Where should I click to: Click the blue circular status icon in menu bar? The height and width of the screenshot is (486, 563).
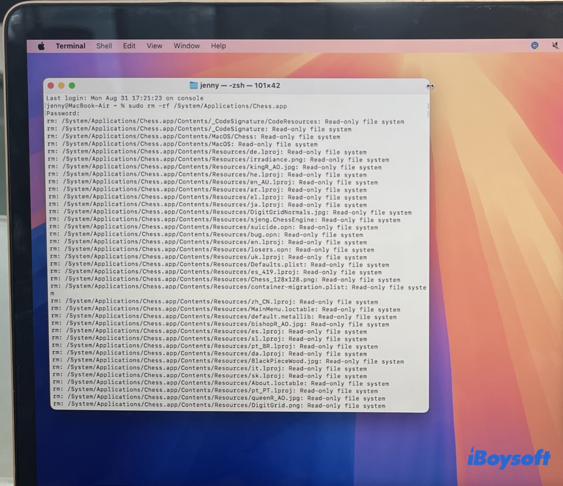[535, 46]
